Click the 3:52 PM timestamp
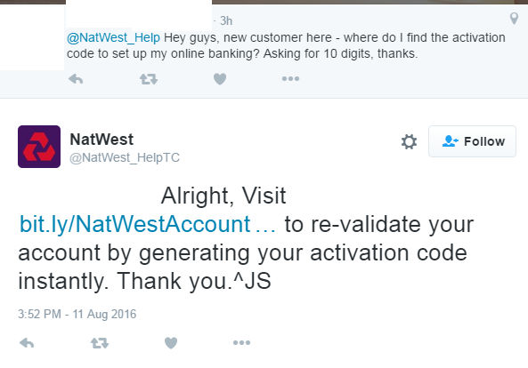The width and height of the screenshot is (528, 368). [77, 314]
